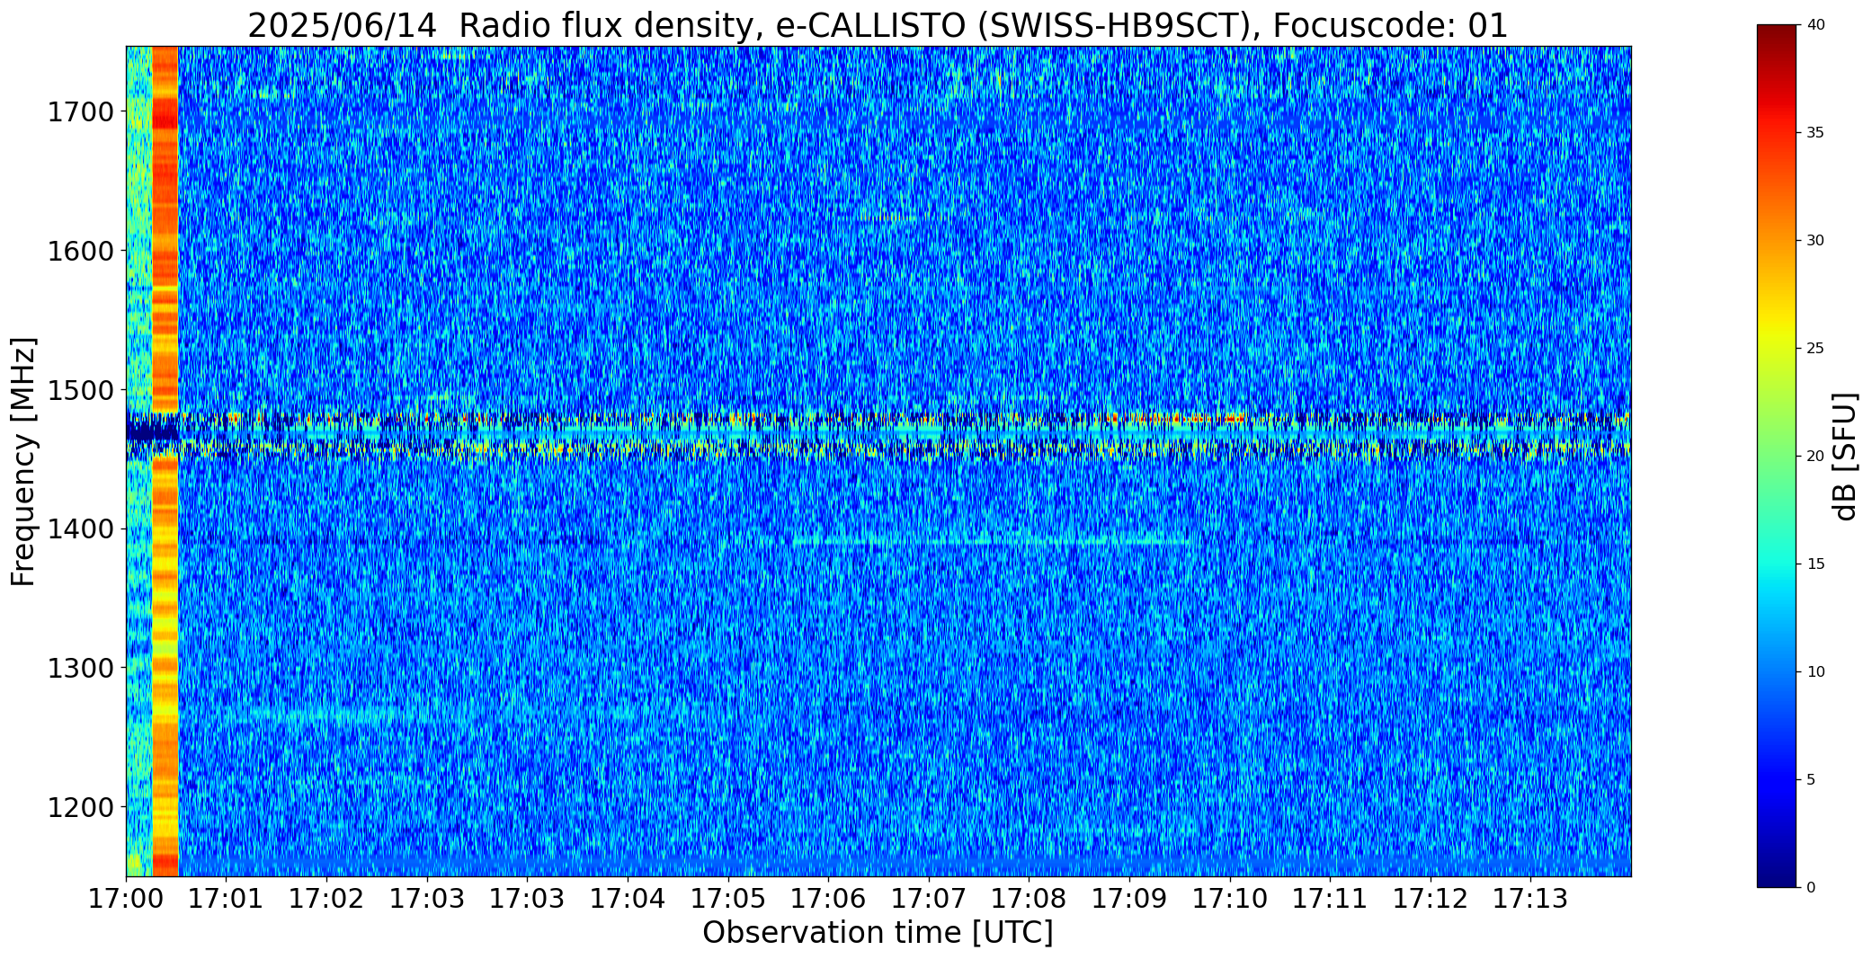Click the 17:08 time tick label
Image resolution: width=1872 pixels, height=959 pixels.
[1030, 899]
